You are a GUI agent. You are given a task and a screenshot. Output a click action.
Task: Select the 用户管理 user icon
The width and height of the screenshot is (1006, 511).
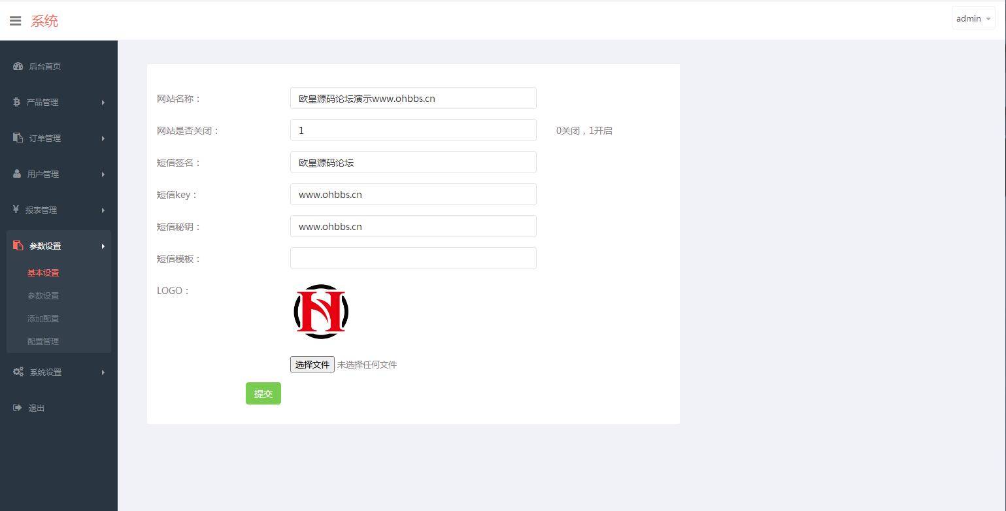pyautogui.click(x=17, y=174)
